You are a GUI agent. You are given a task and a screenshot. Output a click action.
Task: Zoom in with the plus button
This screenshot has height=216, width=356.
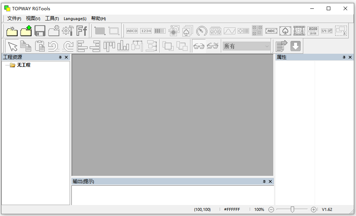tap(314, 210)
